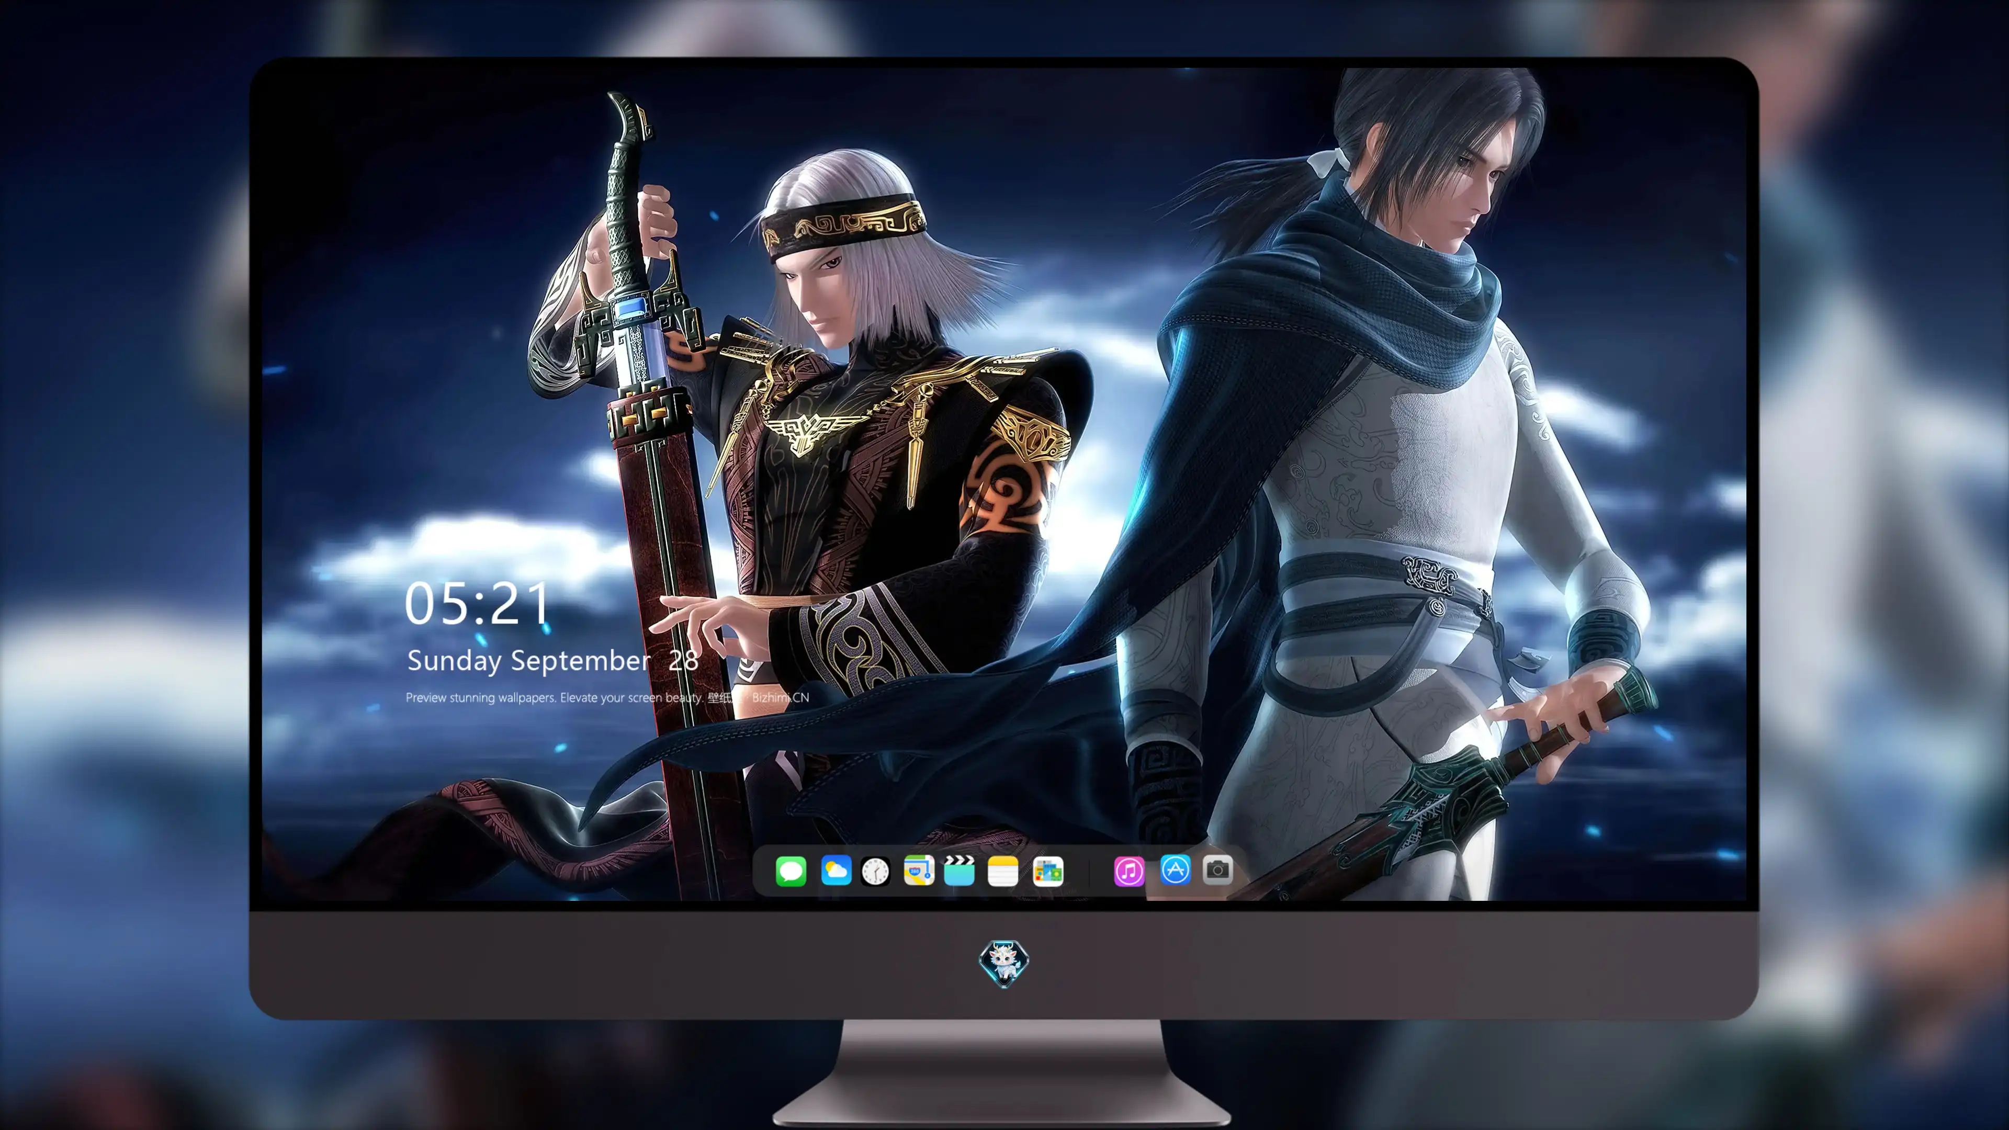
Task: Click the 05:21 clock display
Action: point(477,604)
